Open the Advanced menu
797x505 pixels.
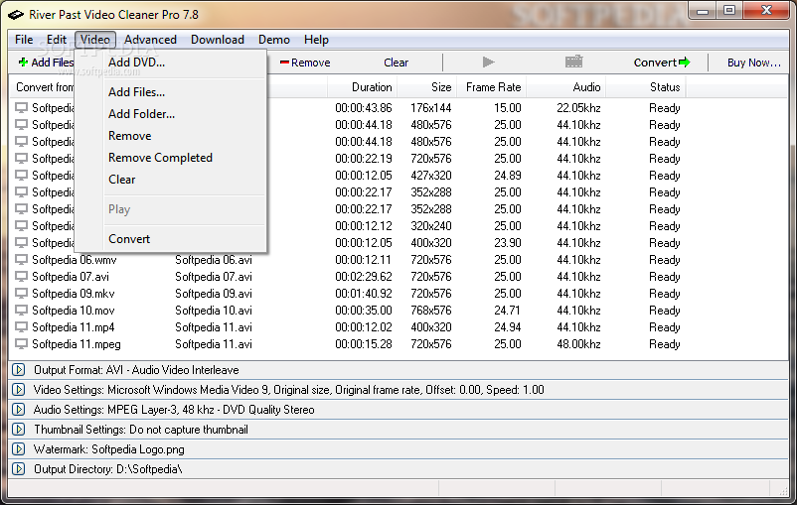point(150,40)
